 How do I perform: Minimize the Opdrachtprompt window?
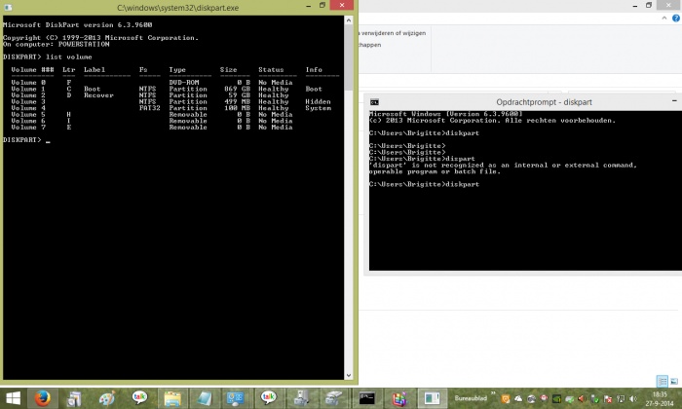674,101
